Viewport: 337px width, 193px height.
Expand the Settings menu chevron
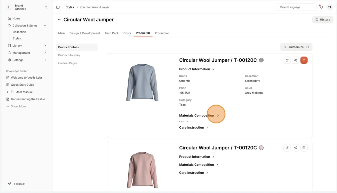(x=45, y=60)
